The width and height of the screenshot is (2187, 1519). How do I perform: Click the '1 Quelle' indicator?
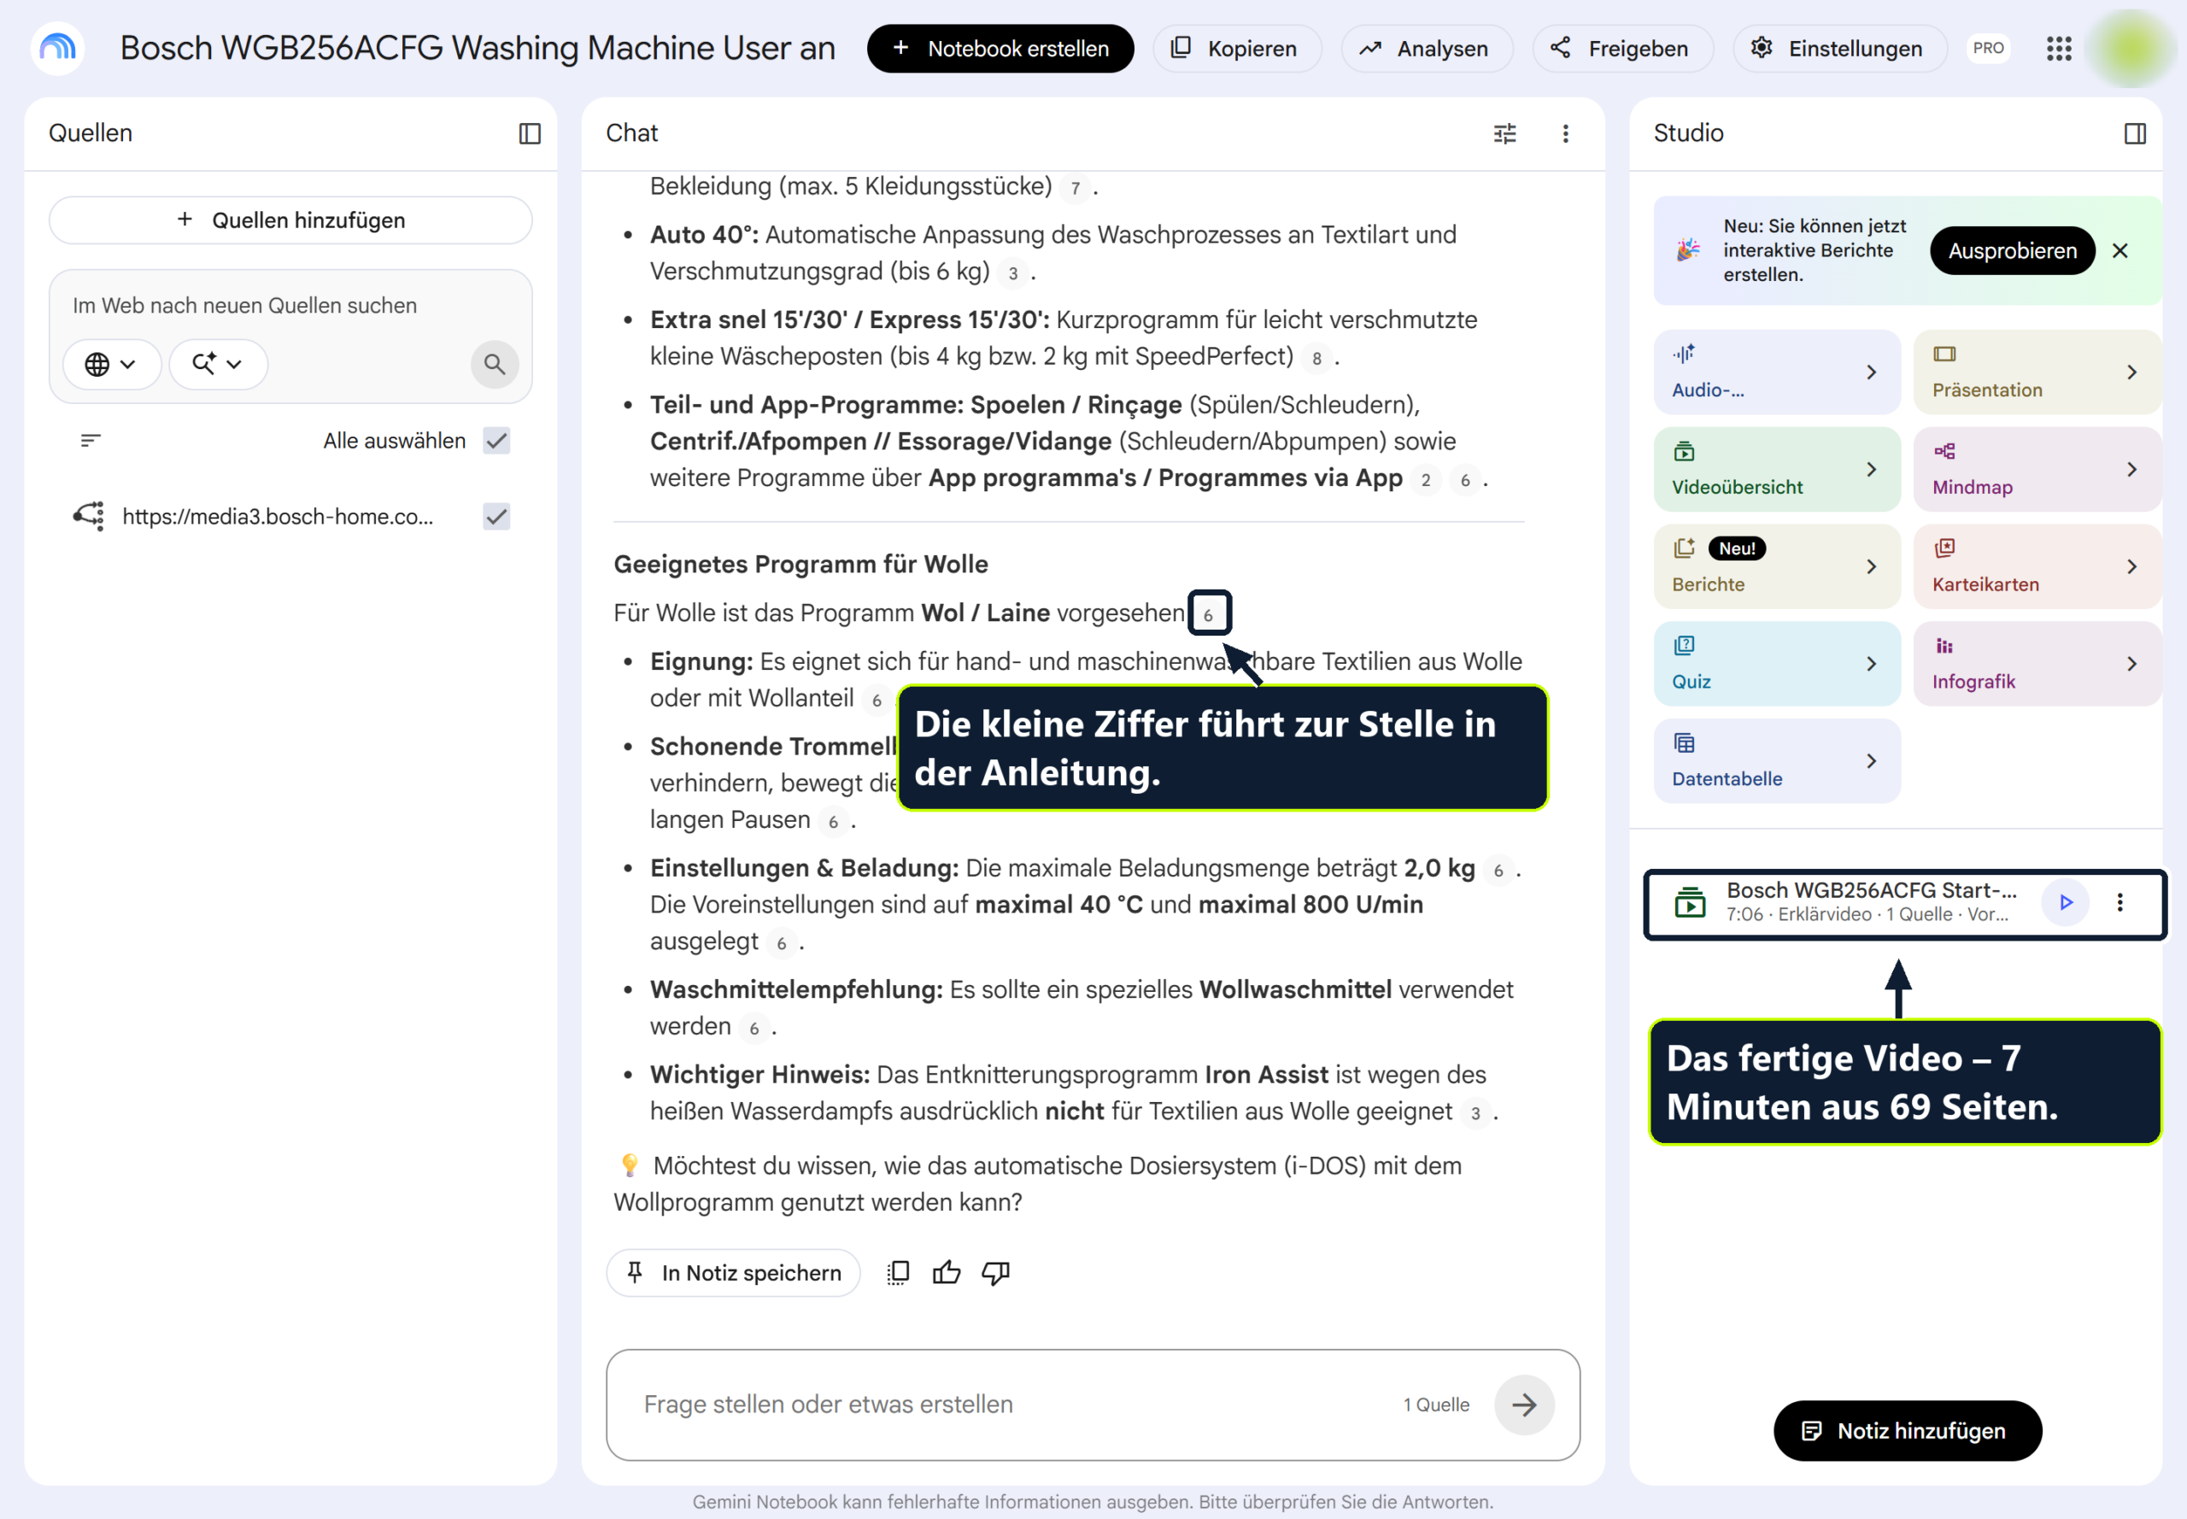(x=1435, y=1404)
